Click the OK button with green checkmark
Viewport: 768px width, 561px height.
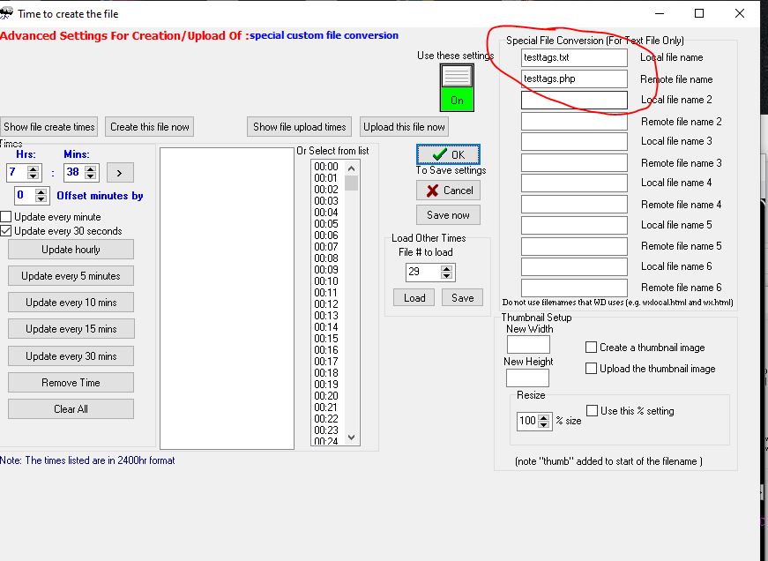(448, 155)
